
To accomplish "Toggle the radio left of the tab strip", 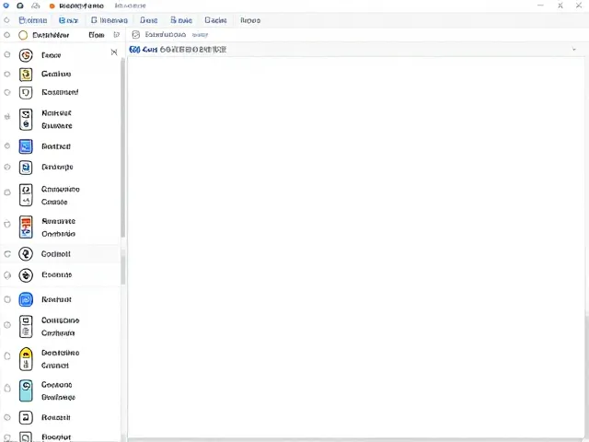I will (6, 20).
